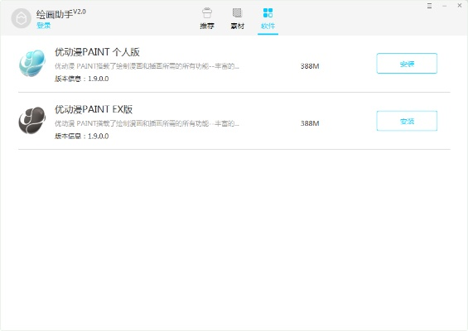The width and height of the screenshot is (468, 331).
Task: Switch to the 素材 tab
Action: click(237, 18)
